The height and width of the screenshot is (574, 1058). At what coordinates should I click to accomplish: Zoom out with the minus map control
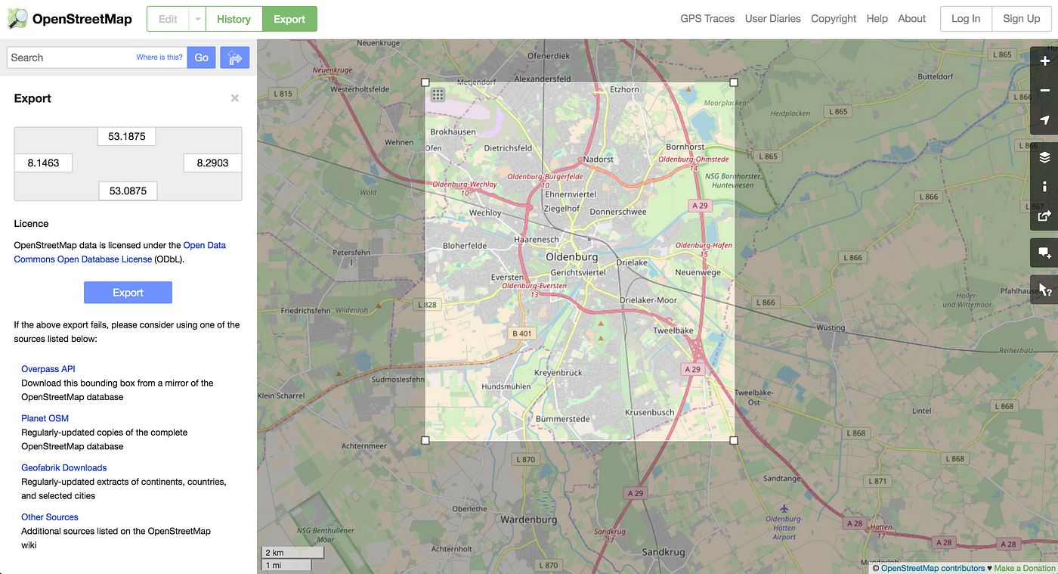(1045, 91)
